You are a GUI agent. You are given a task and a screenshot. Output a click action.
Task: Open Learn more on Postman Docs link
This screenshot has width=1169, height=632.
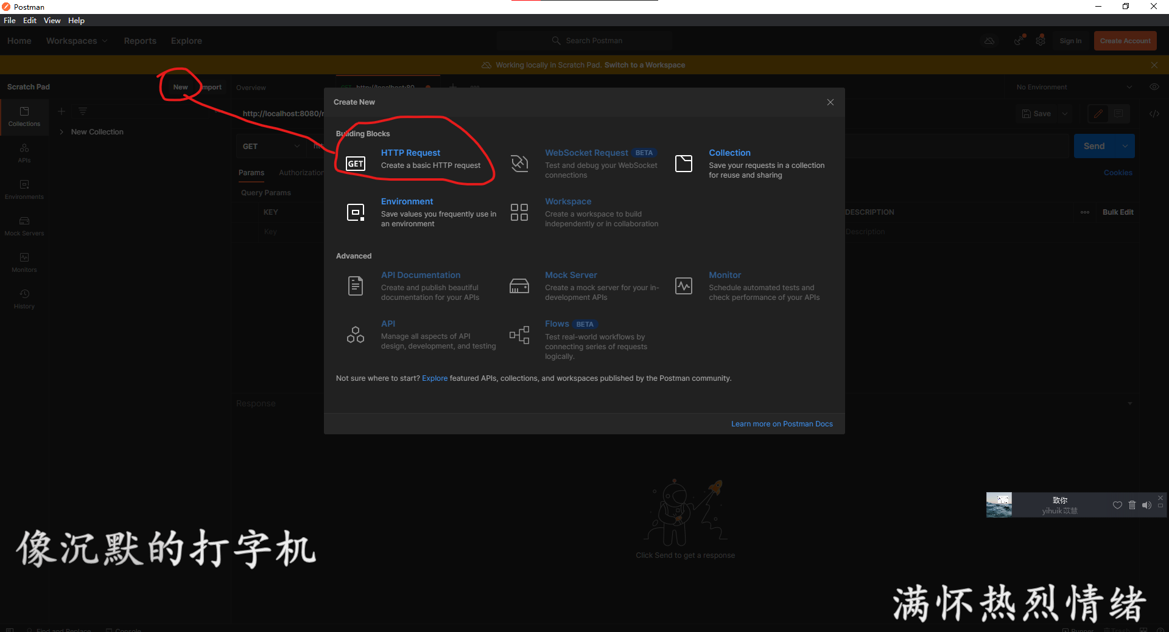[x=782, y=424]
